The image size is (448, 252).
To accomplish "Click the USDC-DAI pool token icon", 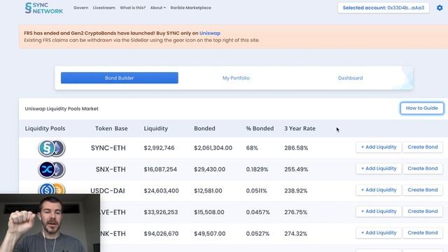I will point(52,189).
